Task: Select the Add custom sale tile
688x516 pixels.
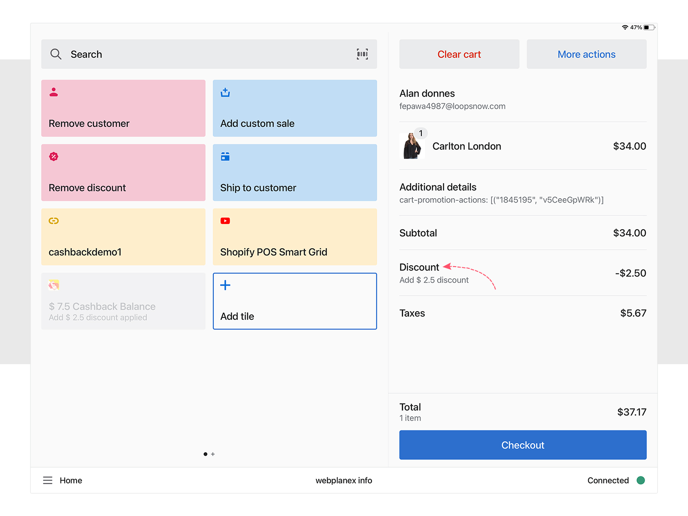Action: tap(295, 108)
